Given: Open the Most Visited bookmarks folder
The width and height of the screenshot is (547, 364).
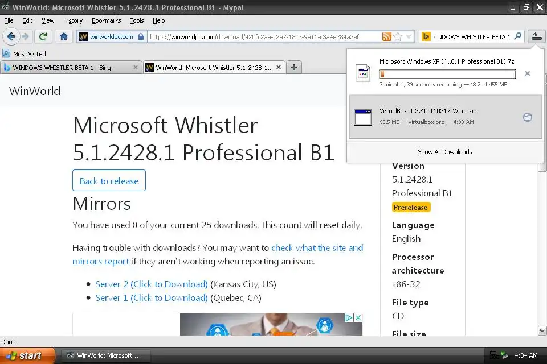Looking at the screenshot, I should click(24, 53).
